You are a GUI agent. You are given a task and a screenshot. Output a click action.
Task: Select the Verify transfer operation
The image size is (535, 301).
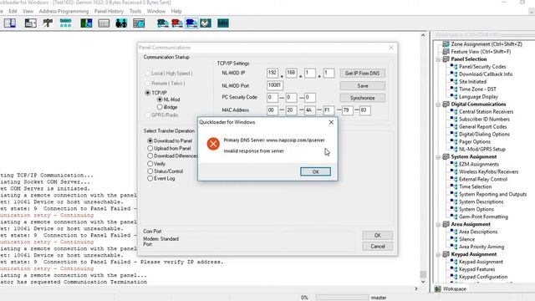coord(150,164)
